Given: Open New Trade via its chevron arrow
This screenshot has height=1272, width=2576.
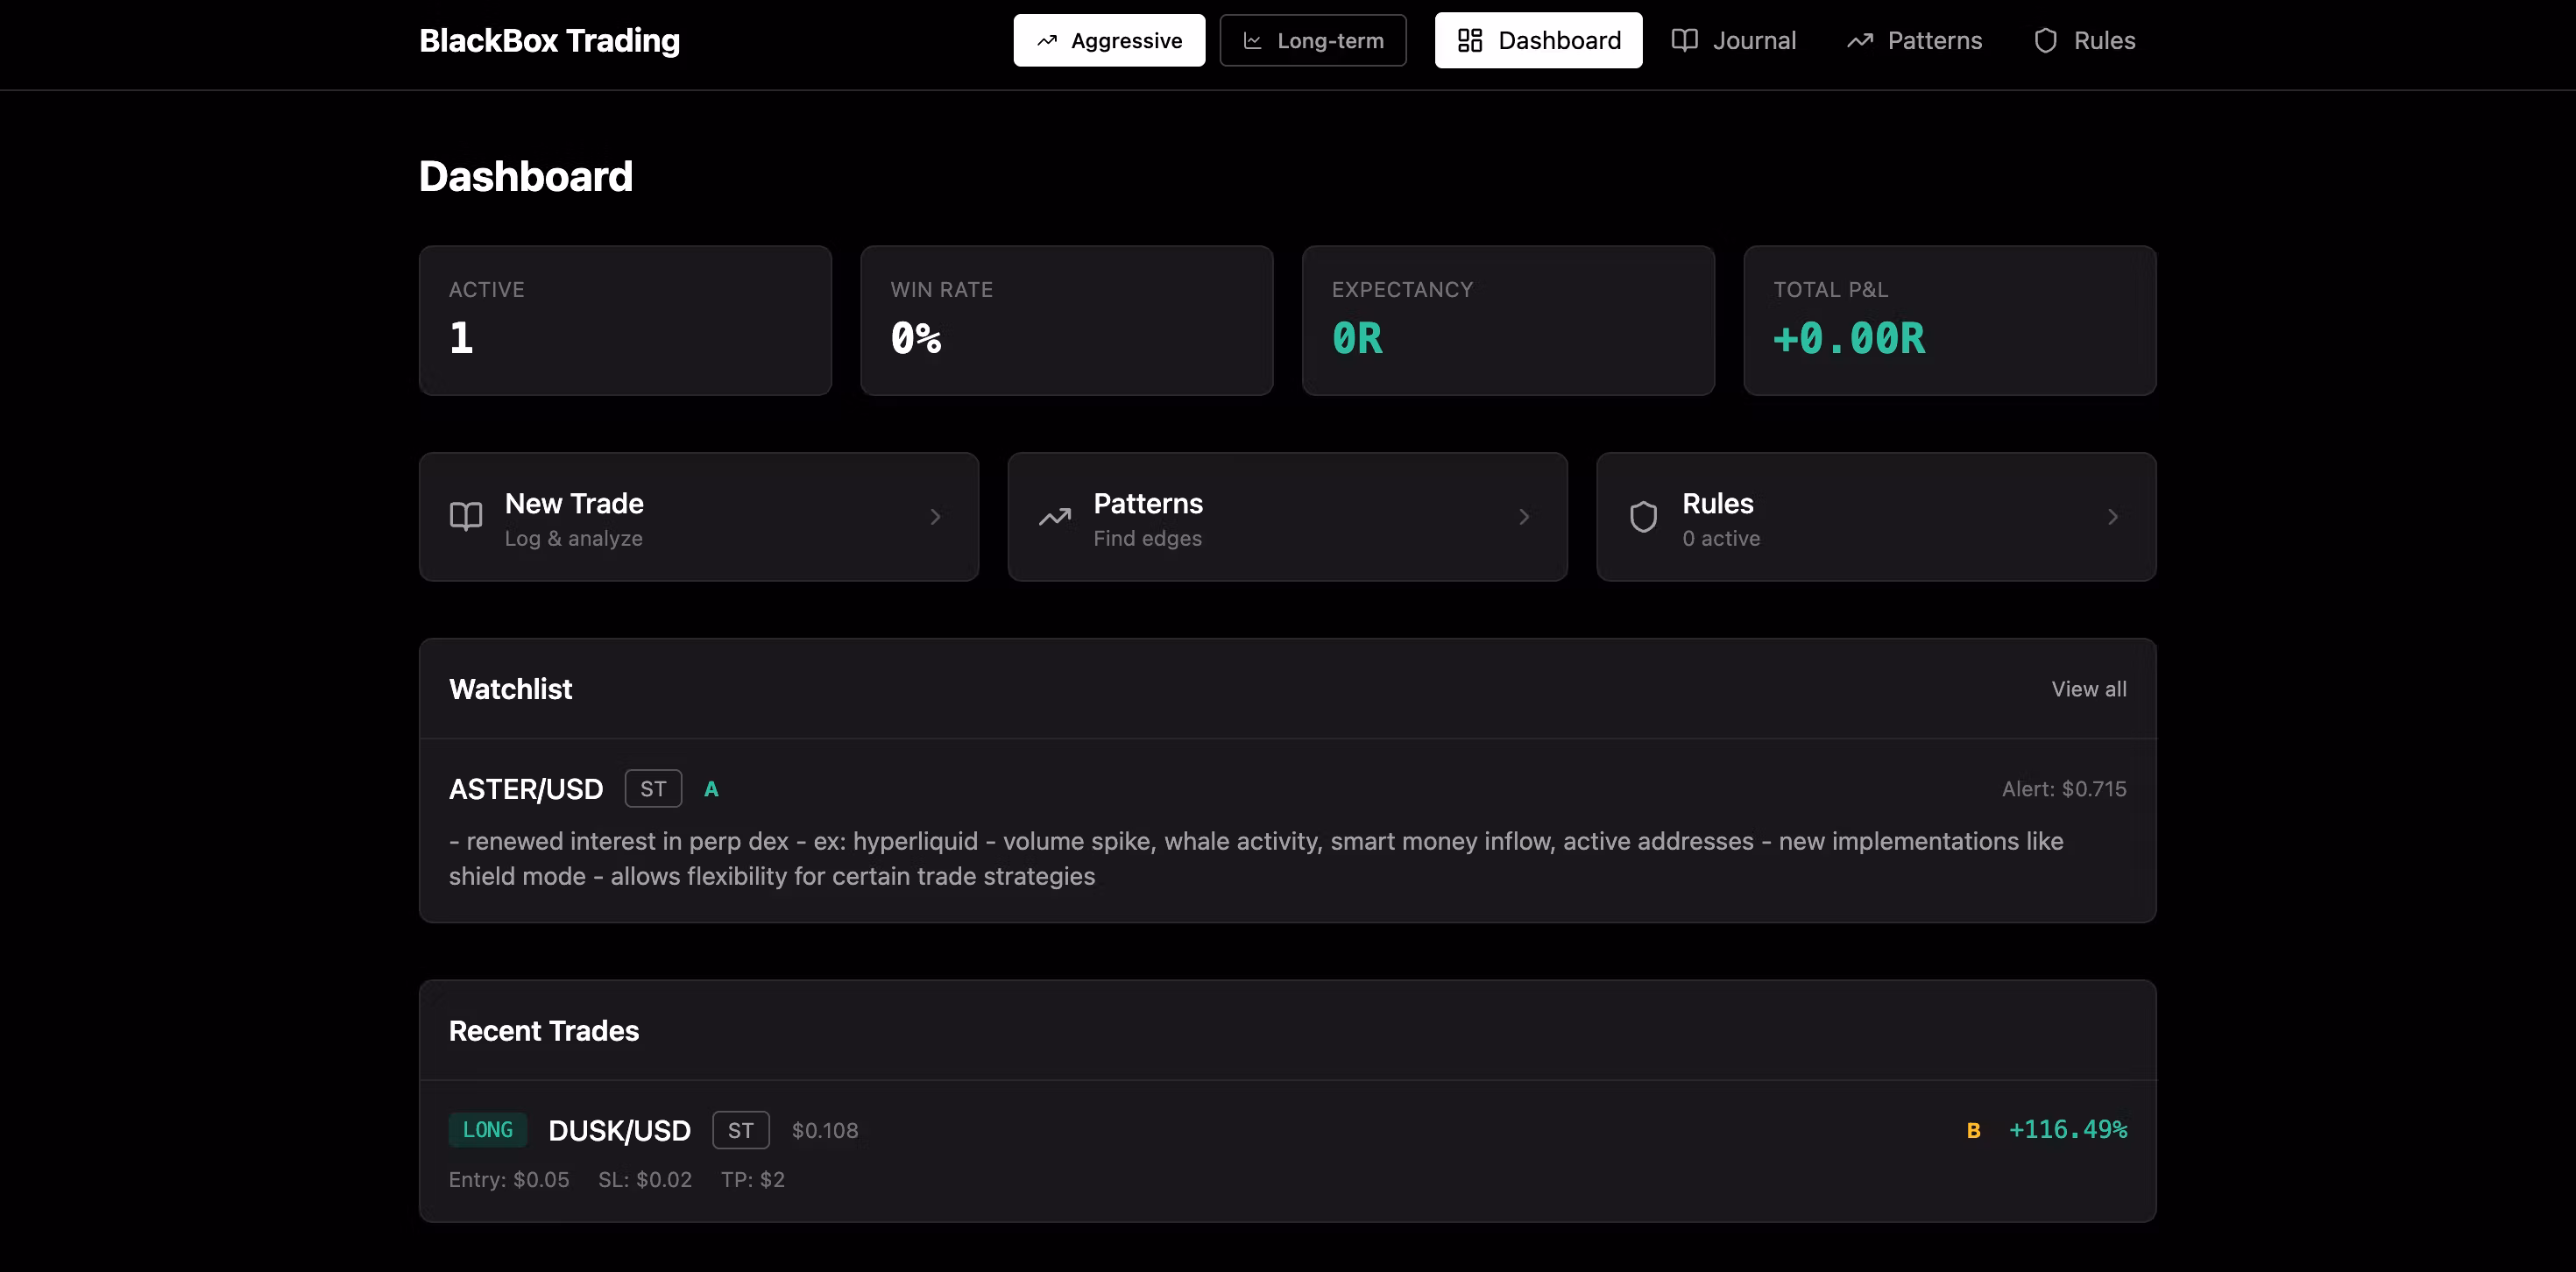Looking at the screenshot, I should click(935, 517).
